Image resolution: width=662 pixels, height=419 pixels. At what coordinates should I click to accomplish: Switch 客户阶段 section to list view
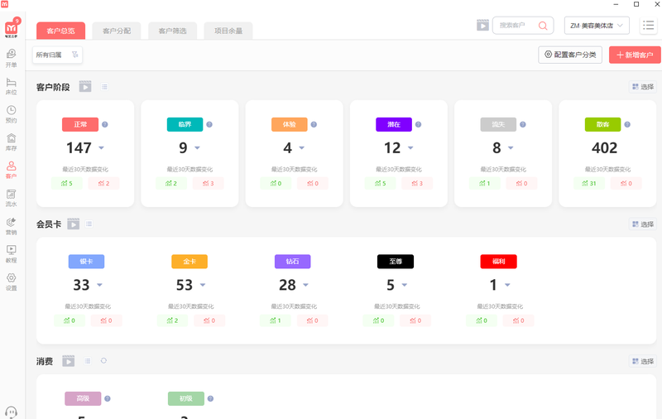[x=104, y=87]
